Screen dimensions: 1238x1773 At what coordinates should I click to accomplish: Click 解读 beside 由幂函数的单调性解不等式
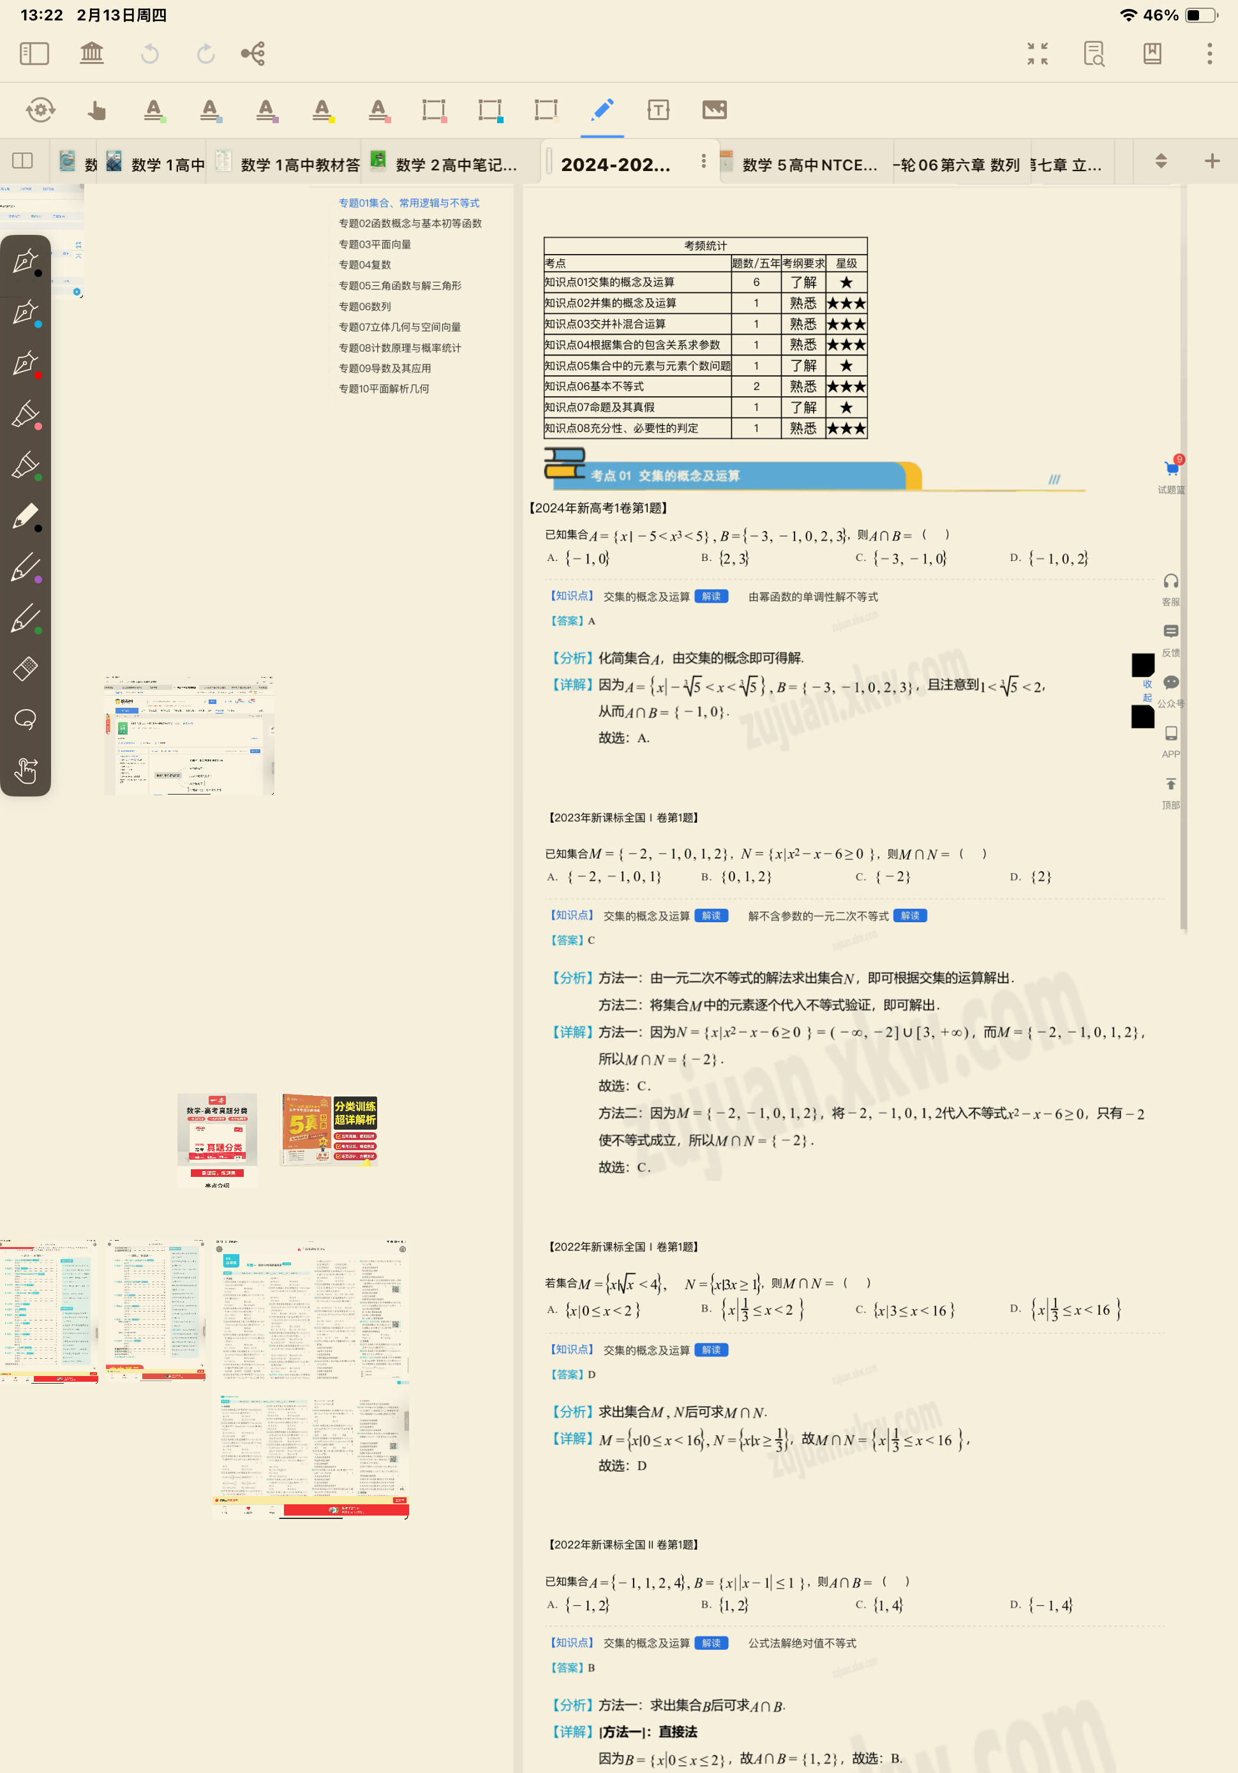click(x=710, y=596)
